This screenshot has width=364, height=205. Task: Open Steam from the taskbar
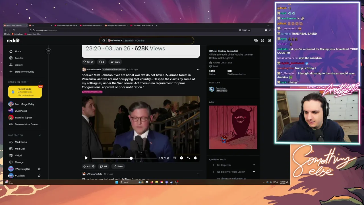[x=171, y=182]
